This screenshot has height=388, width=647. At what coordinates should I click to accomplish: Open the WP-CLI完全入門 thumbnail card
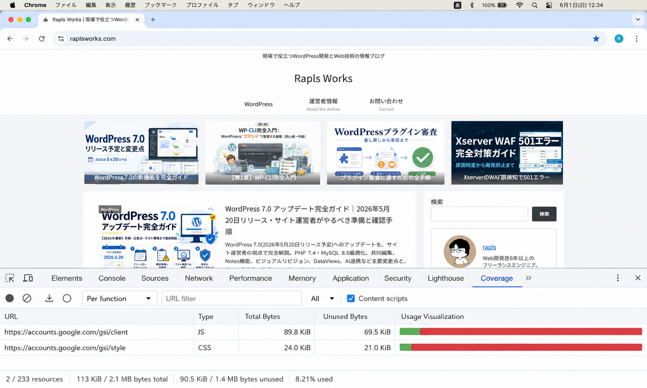(263, 153)
